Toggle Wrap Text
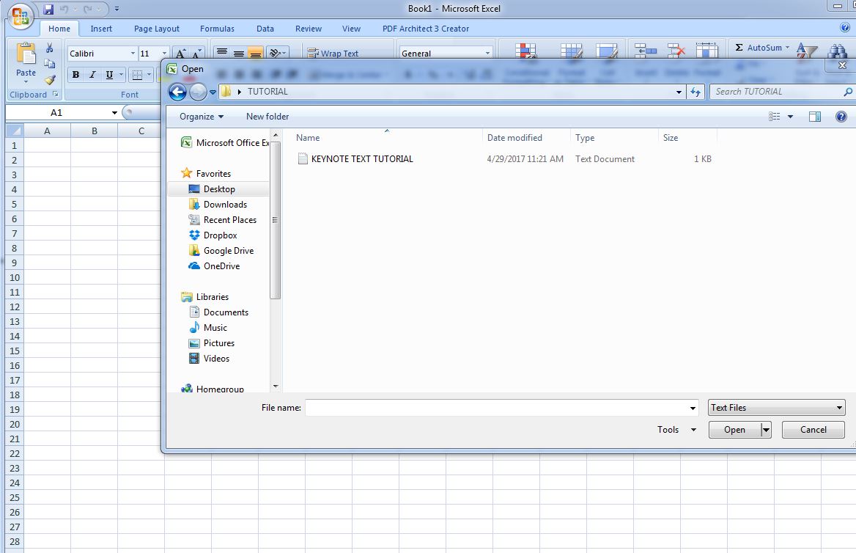The width and height of the screenshot is (856, 553). [x=333, y=53]
